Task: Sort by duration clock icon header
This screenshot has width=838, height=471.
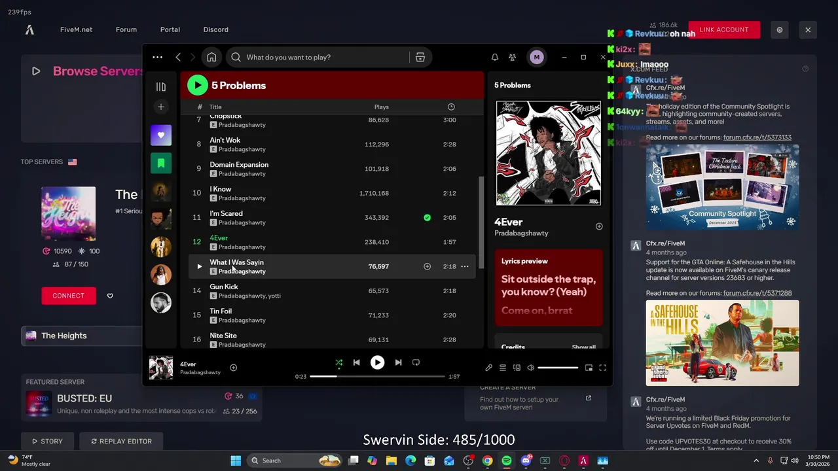Action: (x=450, y=107)
